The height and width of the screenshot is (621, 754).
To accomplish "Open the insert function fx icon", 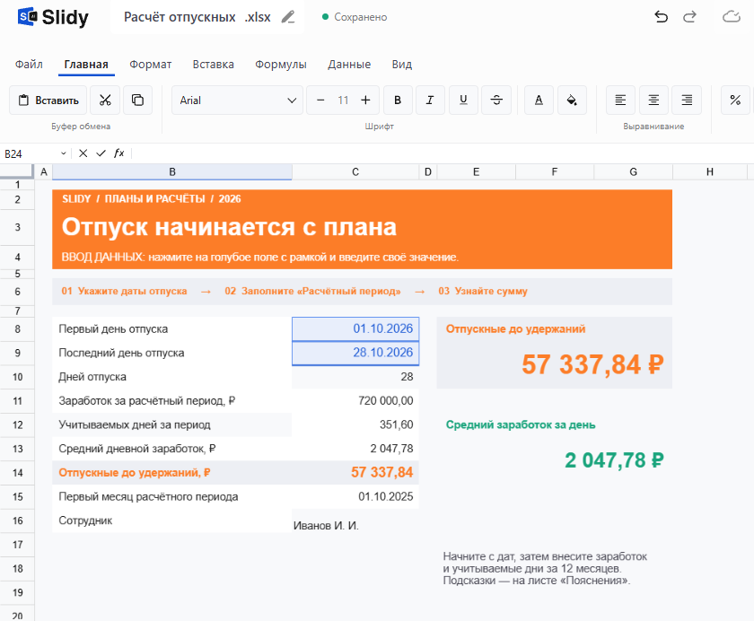I will tap(118, 153).
